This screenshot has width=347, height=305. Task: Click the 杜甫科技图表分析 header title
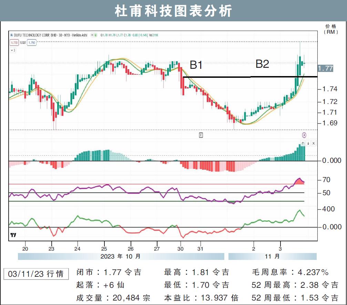tap(173, 11)
